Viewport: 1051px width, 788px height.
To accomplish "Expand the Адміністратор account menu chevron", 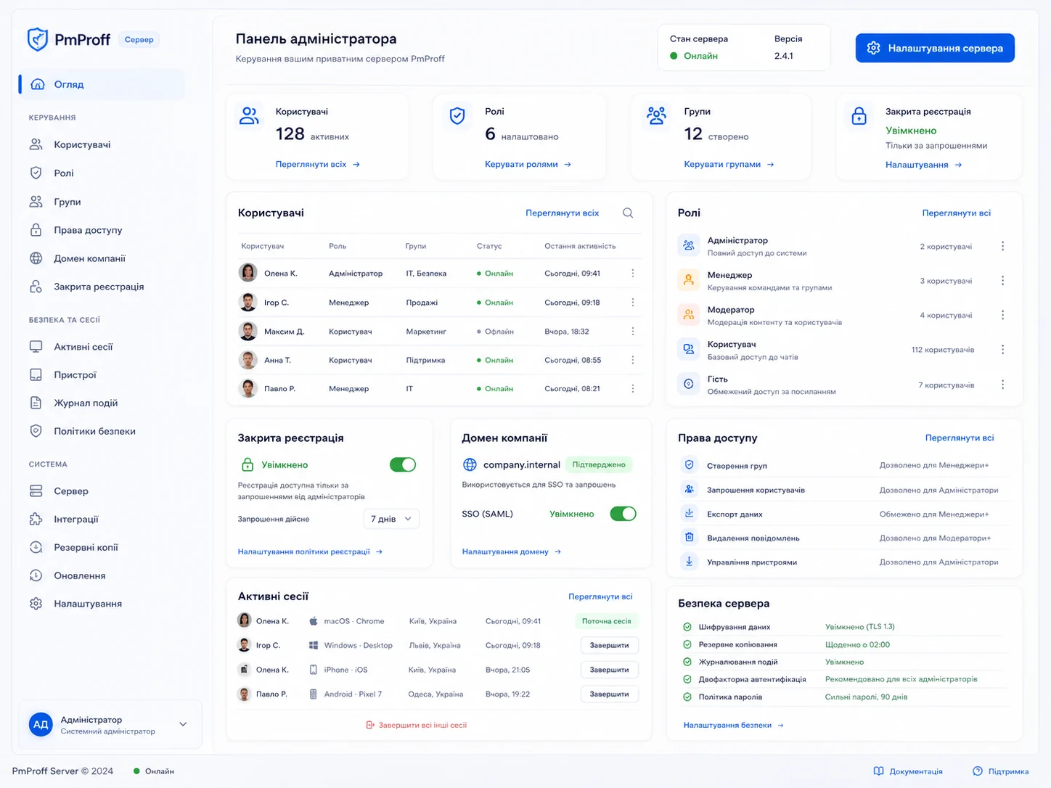I will pyautogui.click(x=183, y=724).
